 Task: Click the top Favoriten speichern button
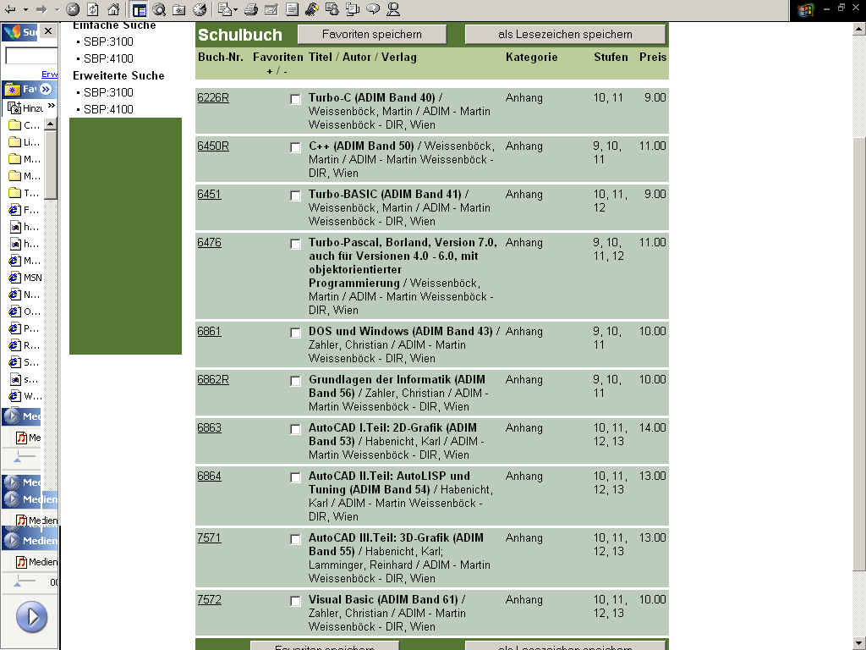point(372,34)
